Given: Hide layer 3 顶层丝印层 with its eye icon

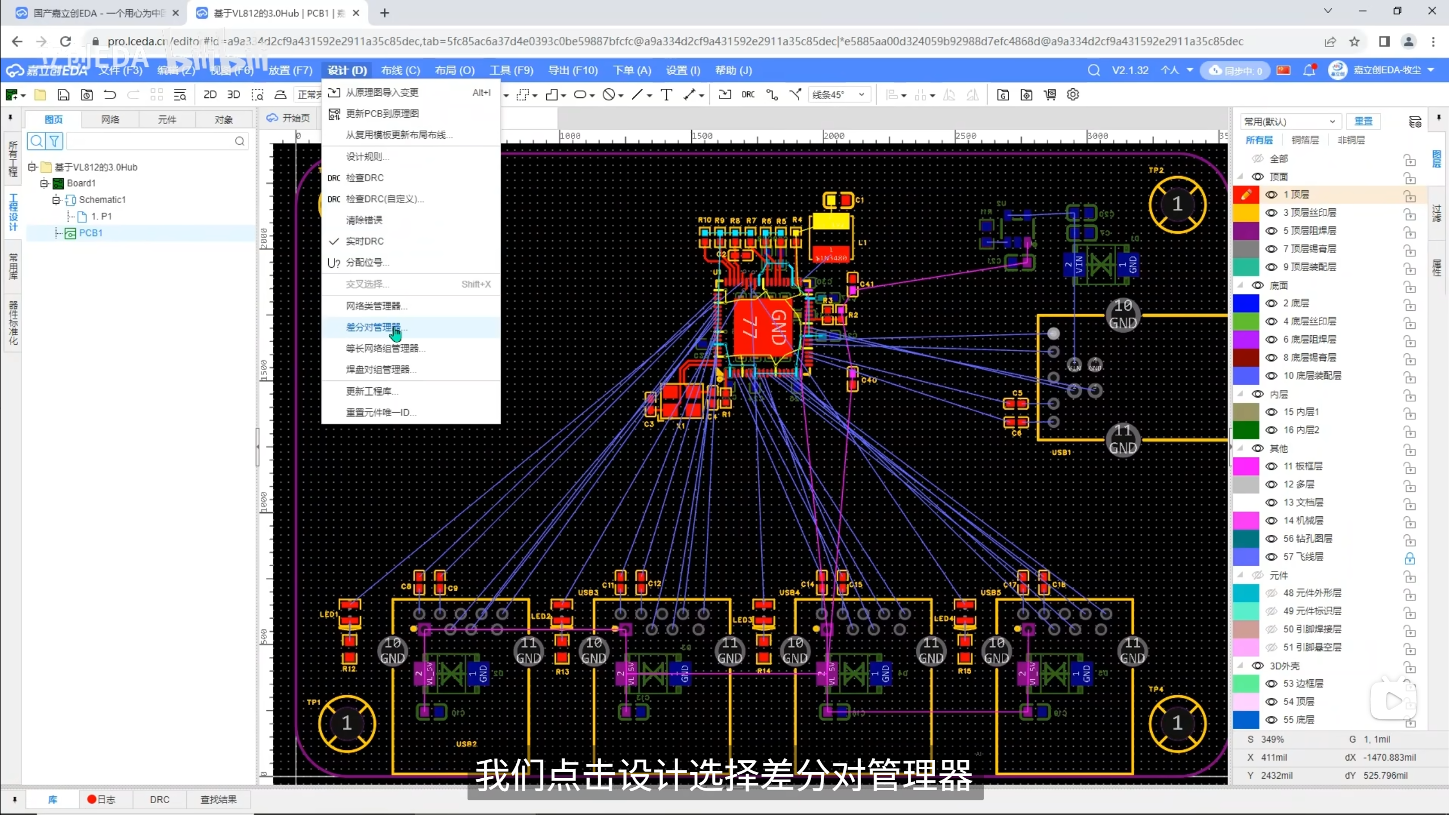Looking at the screenshot, I should (x=1271, y=213).
